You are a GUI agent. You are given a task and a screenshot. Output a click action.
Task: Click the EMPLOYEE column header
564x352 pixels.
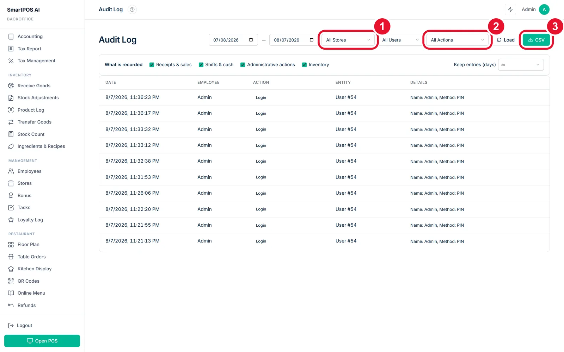[x=208, y=82]
